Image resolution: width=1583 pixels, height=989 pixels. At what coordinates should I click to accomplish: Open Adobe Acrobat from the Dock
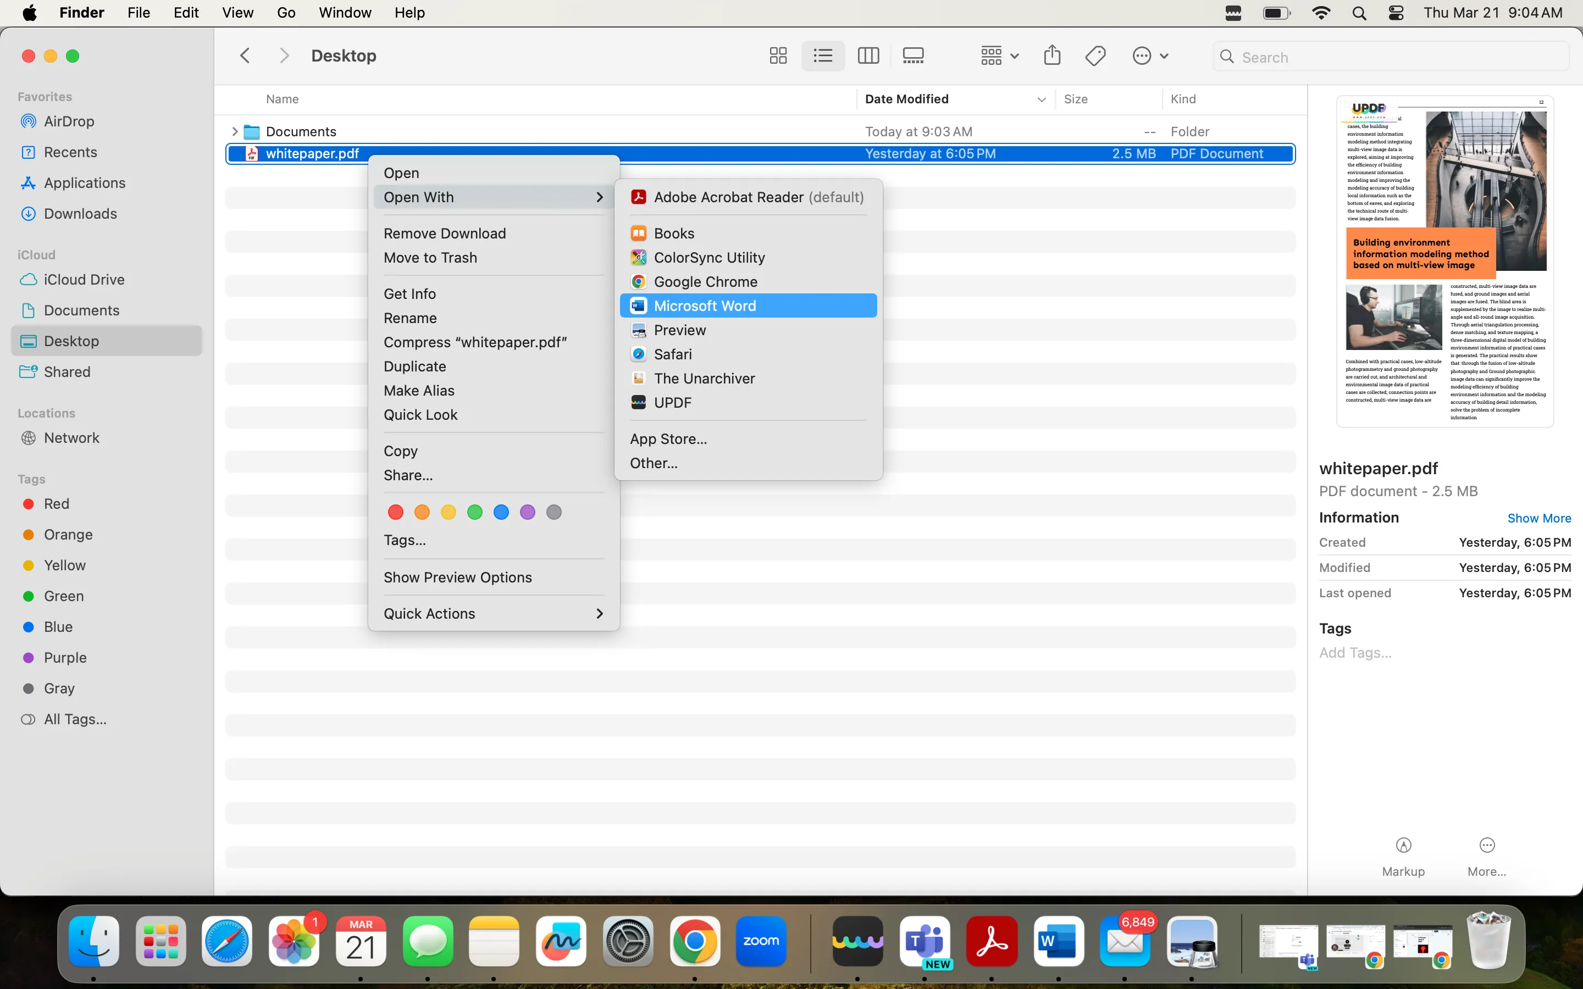pos(992,941)
